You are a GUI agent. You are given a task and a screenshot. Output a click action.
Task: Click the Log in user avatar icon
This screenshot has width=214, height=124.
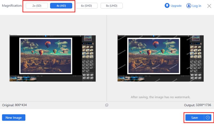tap(189, 6)
